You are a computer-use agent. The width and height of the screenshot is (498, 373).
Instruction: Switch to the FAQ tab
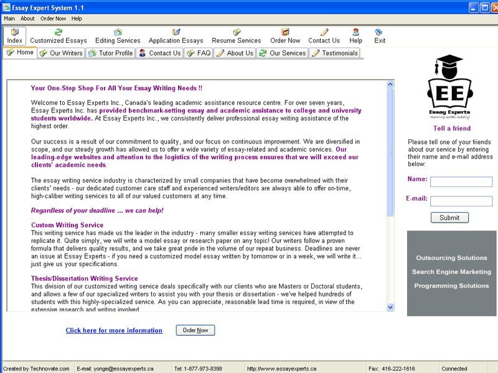pos(199,53)
